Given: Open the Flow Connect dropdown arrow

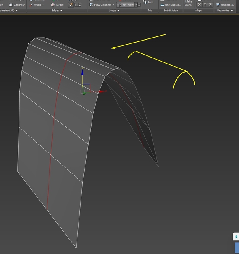Looking at the screenshot, I should [x=113, y=5].
